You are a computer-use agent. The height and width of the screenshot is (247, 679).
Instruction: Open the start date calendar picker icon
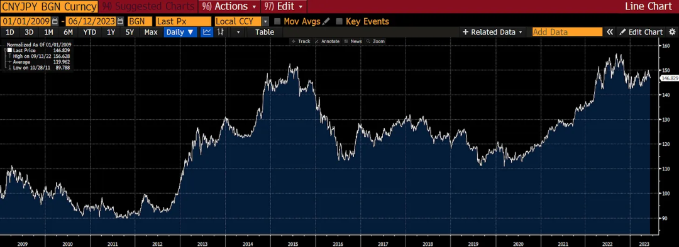[x=55, y=21]
